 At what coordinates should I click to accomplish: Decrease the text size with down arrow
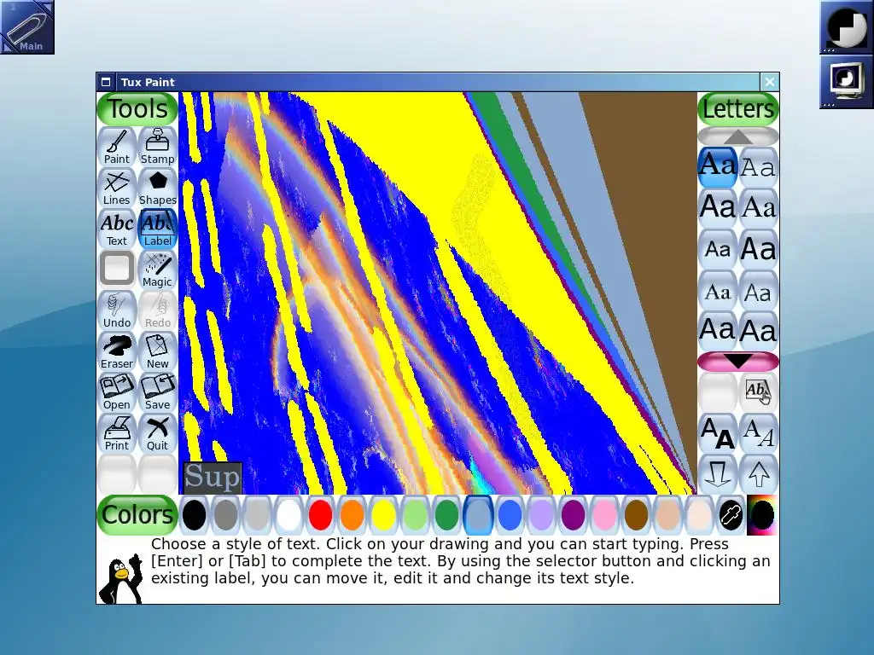(717, 474)
